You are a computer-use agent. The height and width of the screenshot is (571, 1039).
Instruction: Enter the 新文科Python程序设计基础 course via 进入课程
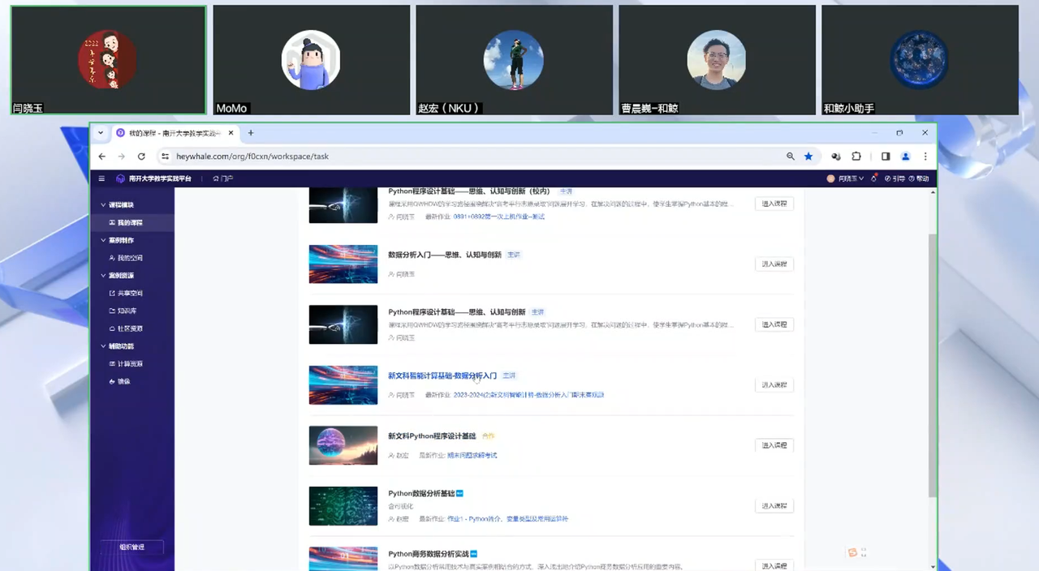774,445
